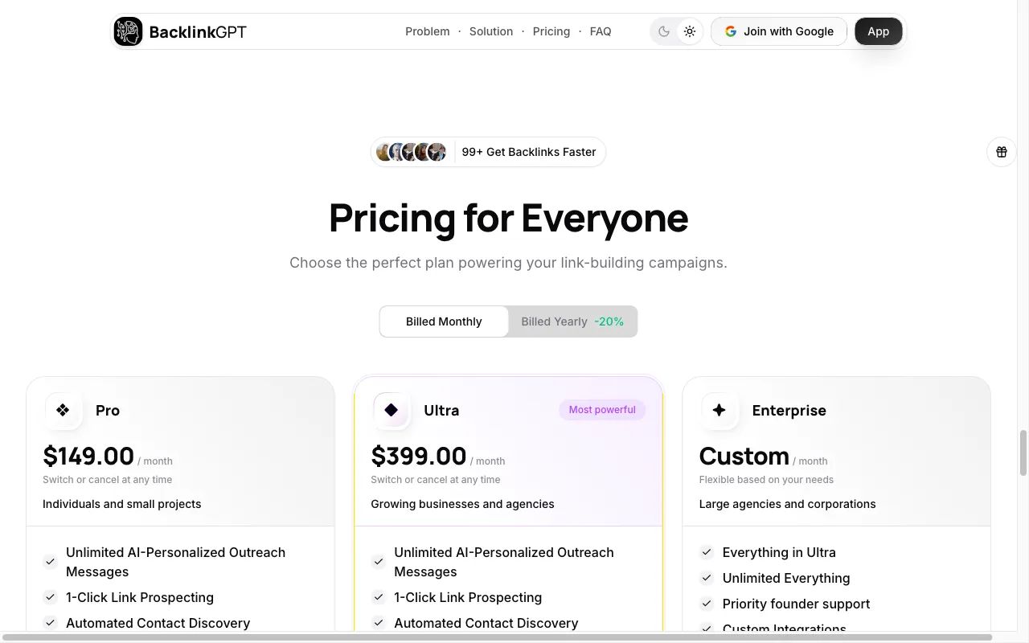This screenshot has height=643, width=1029.
Task: Click Priority founder support text
Action: (796, 604)
